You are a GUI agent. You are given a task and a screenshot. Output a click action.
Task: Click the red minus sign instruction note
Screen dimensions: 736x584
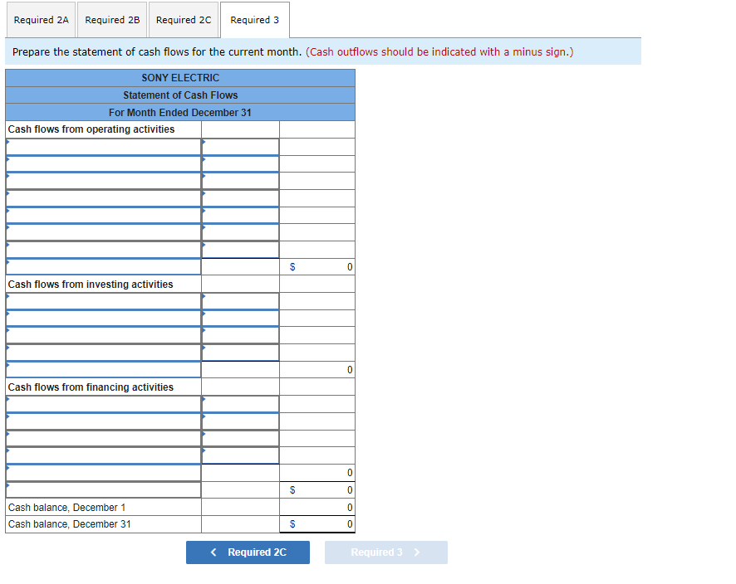(x=439, y=51)
